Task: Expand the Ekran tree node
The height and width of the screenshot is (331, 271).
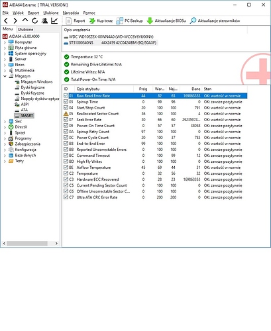Action: click(5, 65)
